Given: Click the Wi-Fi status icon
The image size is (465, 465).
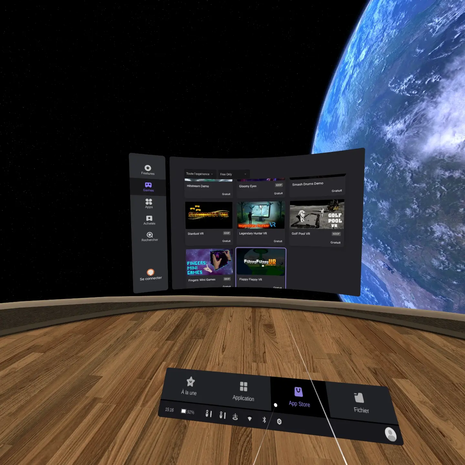Looking at the screenshot, I should [250, 419].
